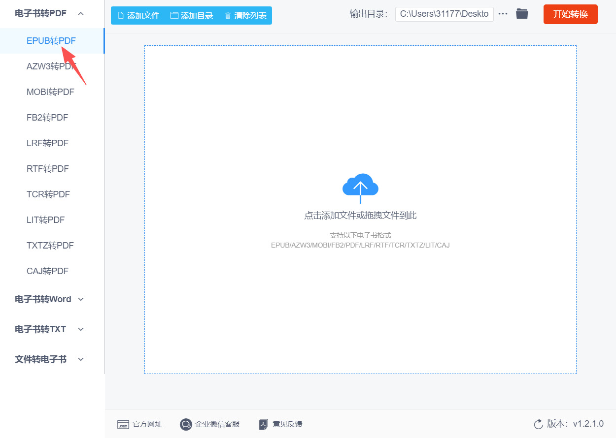Click the 添加文件 button
This screenshot has width=616, height=438.
(x=138, y=15)
